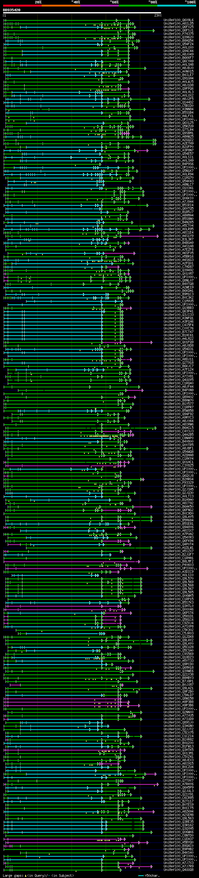
Task: Select the UniRef100_A0LWJ5 row label
Action: click(x=178, y=82)
